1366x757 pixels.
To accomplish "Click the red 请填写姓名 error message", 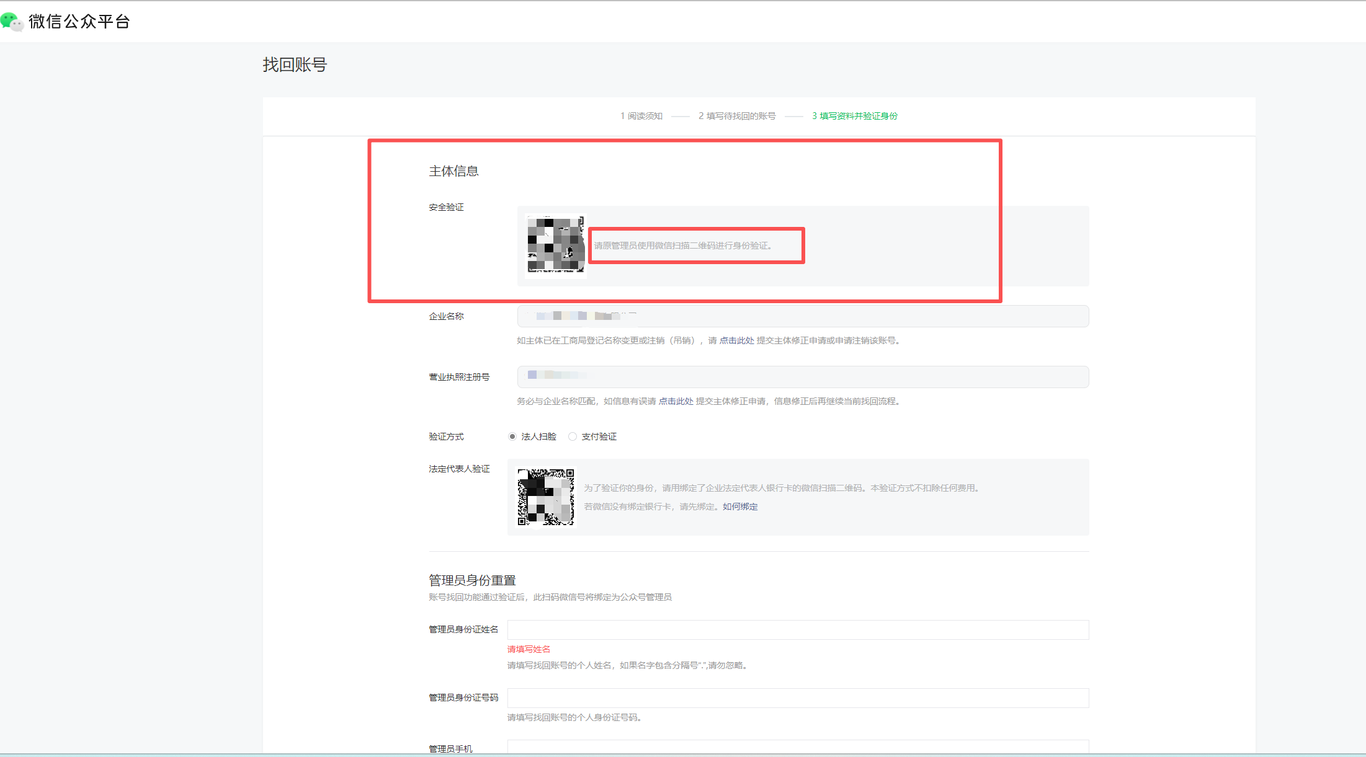I will [x=529, y=649].
